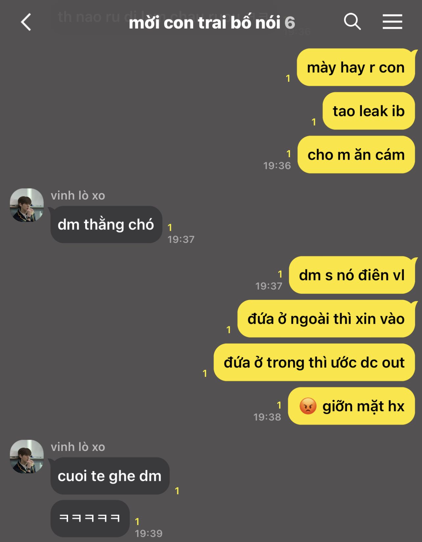Select the 'cuoi te ghe dm' message bubble
The width and height of the screenshot is (422, 542).
tap(110, 476)
